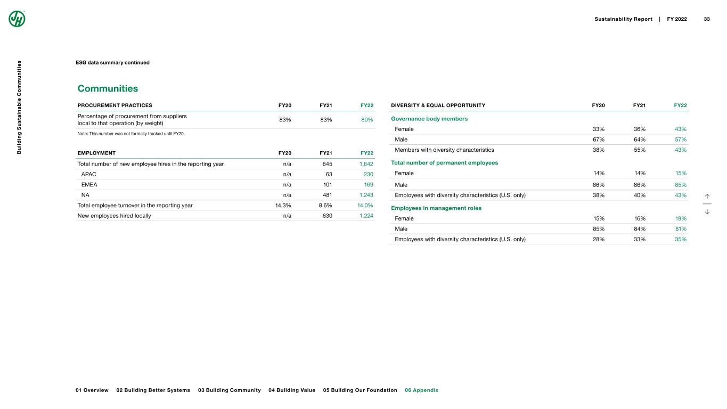The image size is (727, 409).
Task: Open 05 Building Our Foundation section
Action: coord(360,390)
